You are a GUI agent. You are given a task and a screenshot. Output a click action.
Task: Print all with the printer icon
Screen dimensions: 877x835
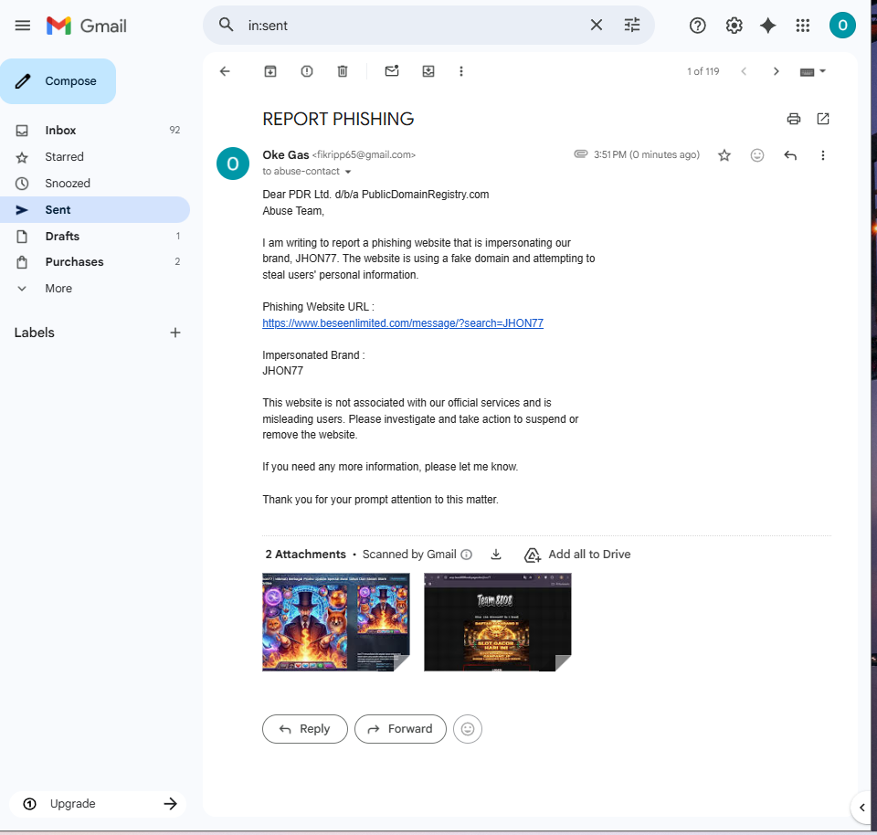pos(793,119)
